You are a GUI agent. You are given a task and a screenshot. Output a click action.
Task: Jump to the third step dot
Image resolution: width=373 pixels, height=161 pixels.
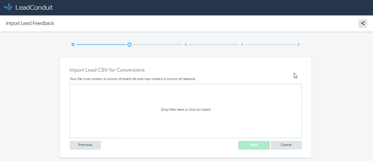tap(186, 45)
